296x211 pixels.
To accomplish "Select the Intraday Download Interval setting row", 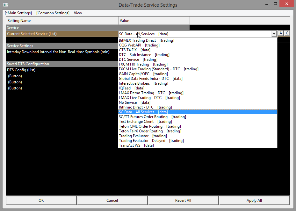I will coord(62,52).
